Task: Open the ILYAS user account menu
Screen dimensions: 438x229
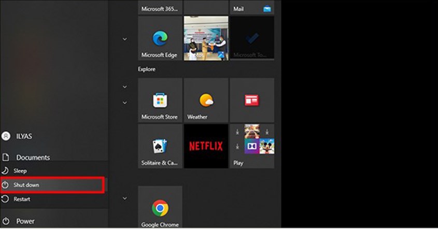Action: [x=54, y=136]
